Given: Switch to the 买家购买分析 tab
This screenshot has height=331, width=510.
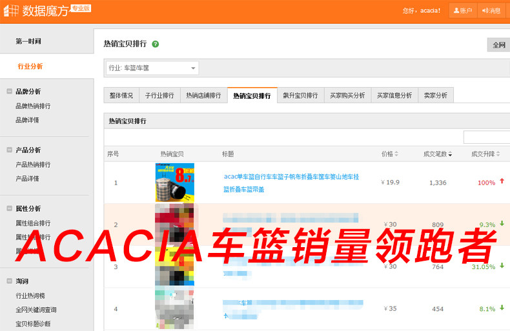Looking at the screenshot, I should pyautogui.click(x=347, y=95).
